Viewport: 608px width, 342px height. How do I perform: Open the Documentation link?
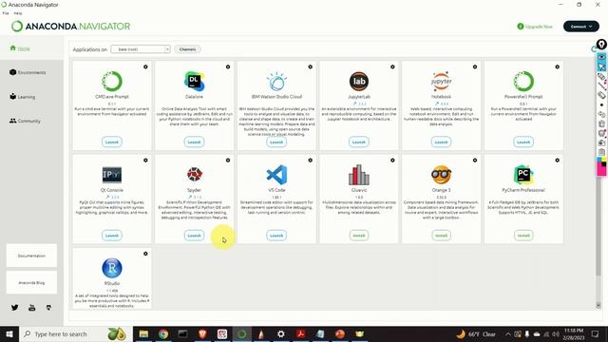click(31, 256)
